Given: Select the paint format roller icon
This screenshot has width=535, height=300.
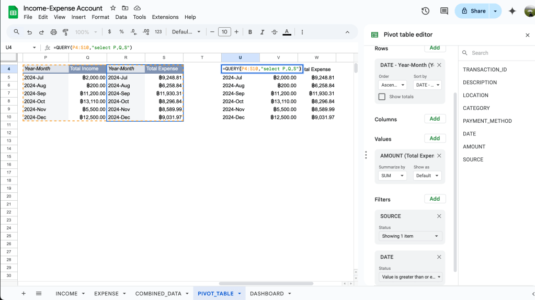Looking at the screenshot, I should [65, 32].
